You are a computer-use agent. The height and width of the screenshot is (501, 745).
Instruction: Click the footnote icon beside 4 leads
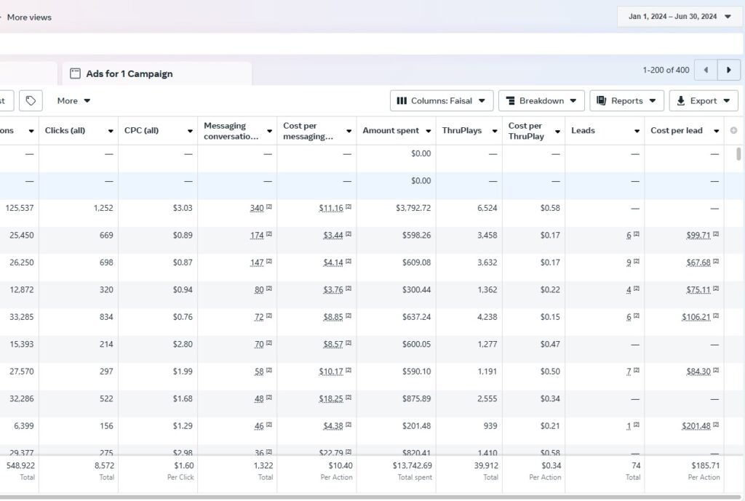pyautogui.click(x=637, y=289)
